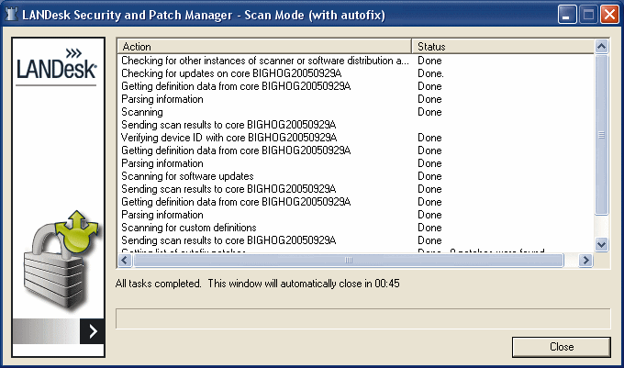The image size is (624, 368).
Task: Sort by the Action column header
Action: pyautogui.click(x=264, y=47)
